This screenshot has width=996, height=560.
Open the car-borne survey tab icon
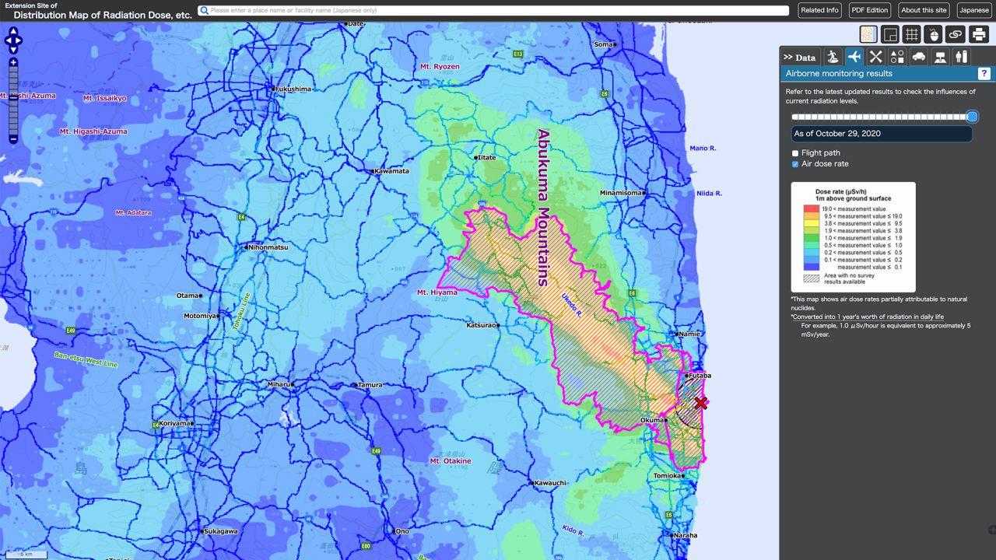coord(919,57)
